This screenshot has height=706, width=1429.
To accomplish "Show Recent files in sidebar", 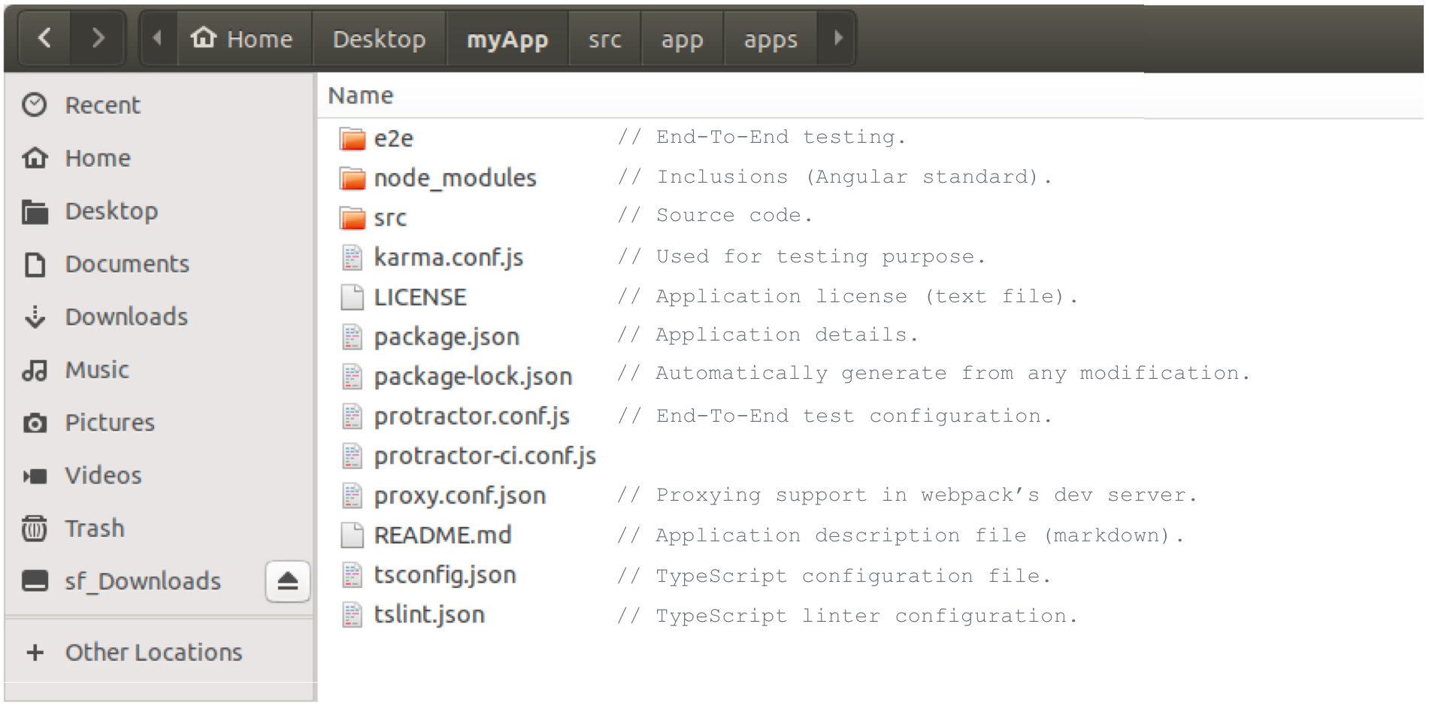I will 102,105.
